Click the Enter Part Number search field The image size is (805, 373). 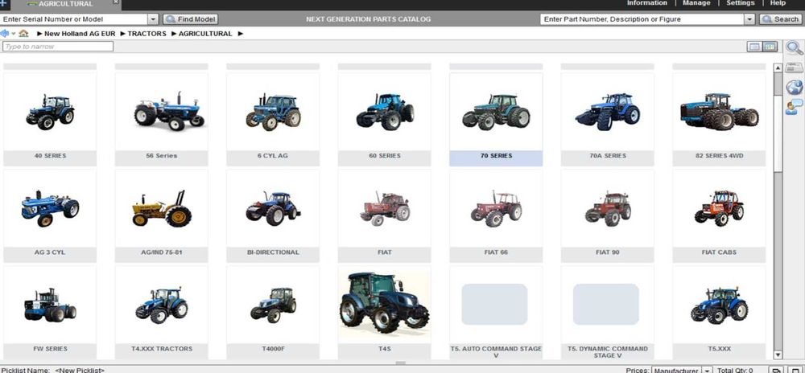click(x=642, y=19)
